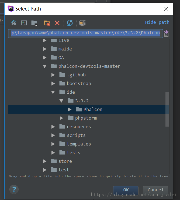Viewport: 180px width, 200px height.
Task: Expand the templates folder
Action: [53, 144]
